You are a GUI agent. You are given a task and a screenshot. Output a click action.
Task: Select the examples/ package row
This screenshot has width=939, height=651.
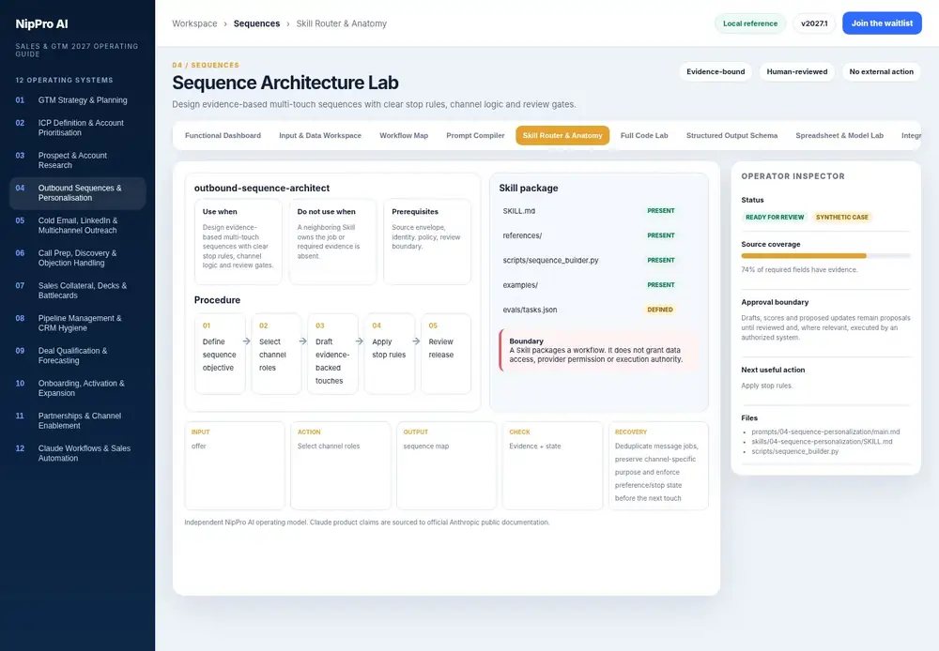coord(599,285)
